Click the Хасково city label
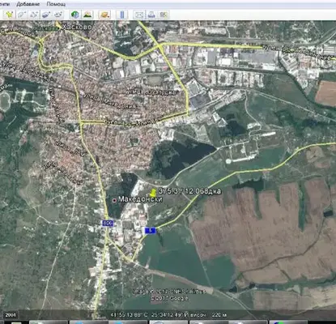 [77, 27]
